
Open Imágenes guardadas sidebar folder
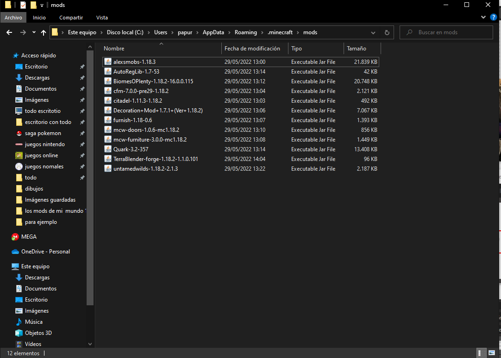click(50, 200)
